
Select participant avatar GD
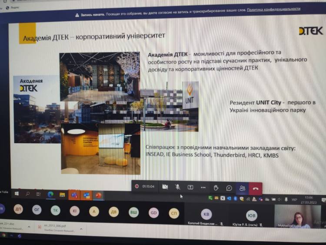[154, 213]
